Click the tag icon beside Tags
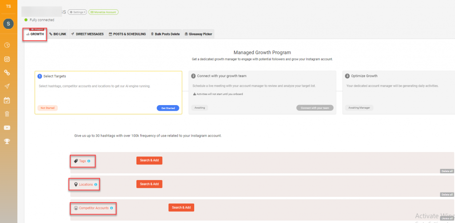This screenshot has height=223, width=455. (x=76, y=161)
